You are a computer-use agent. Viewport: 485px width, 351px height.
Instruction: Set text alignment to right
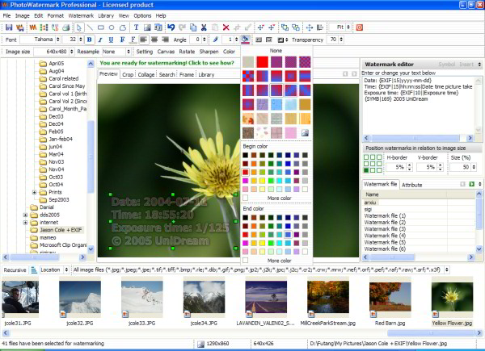(165, 40)
